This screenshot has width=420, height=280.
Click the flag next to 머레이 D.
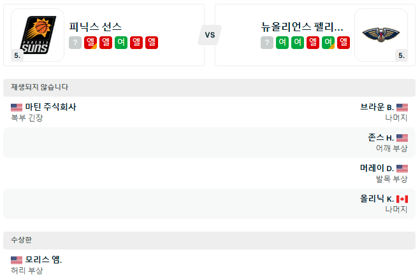coord(402,168)
